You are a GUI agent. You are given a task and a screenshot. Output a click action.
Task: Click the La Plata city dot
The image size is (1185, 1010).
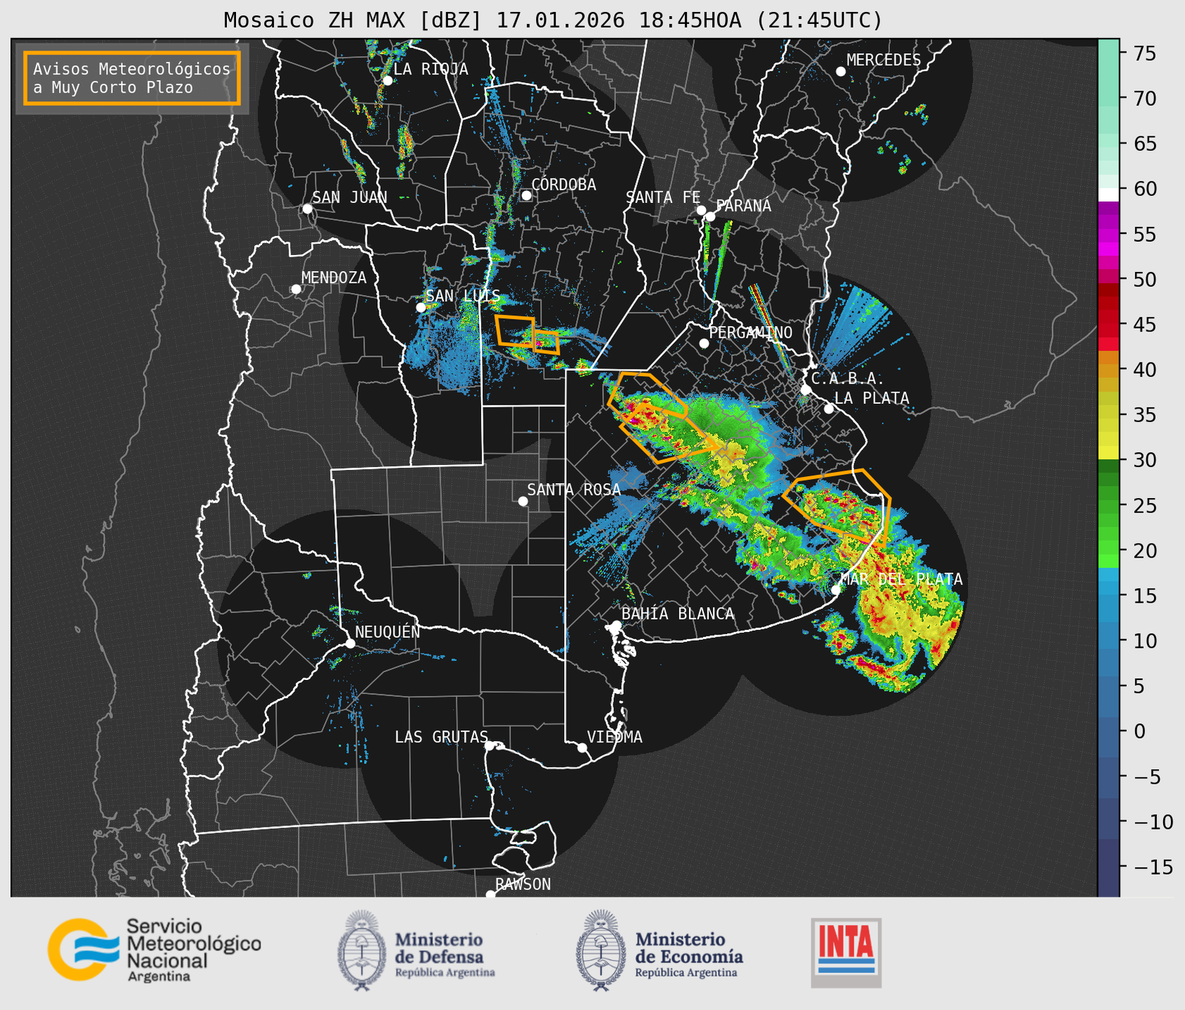[829, 409]
